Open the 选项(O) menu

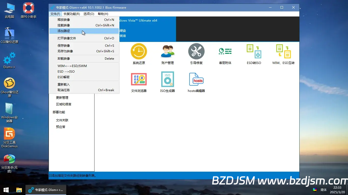(89, 14)
